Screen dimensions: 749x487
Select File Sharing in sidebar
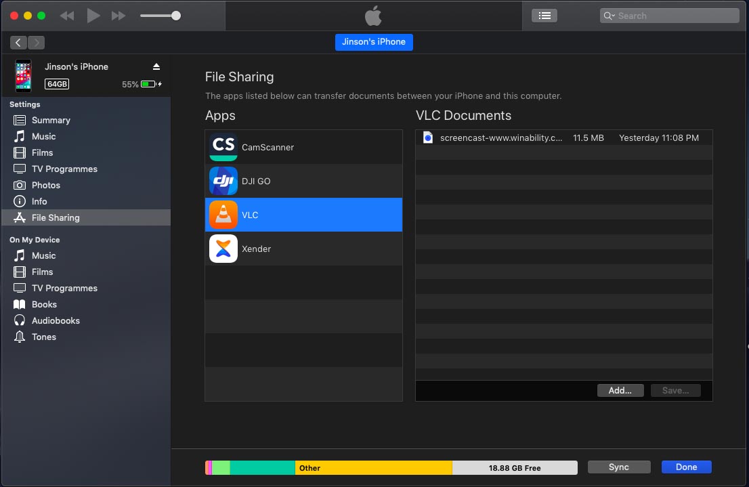click(86, 217)
